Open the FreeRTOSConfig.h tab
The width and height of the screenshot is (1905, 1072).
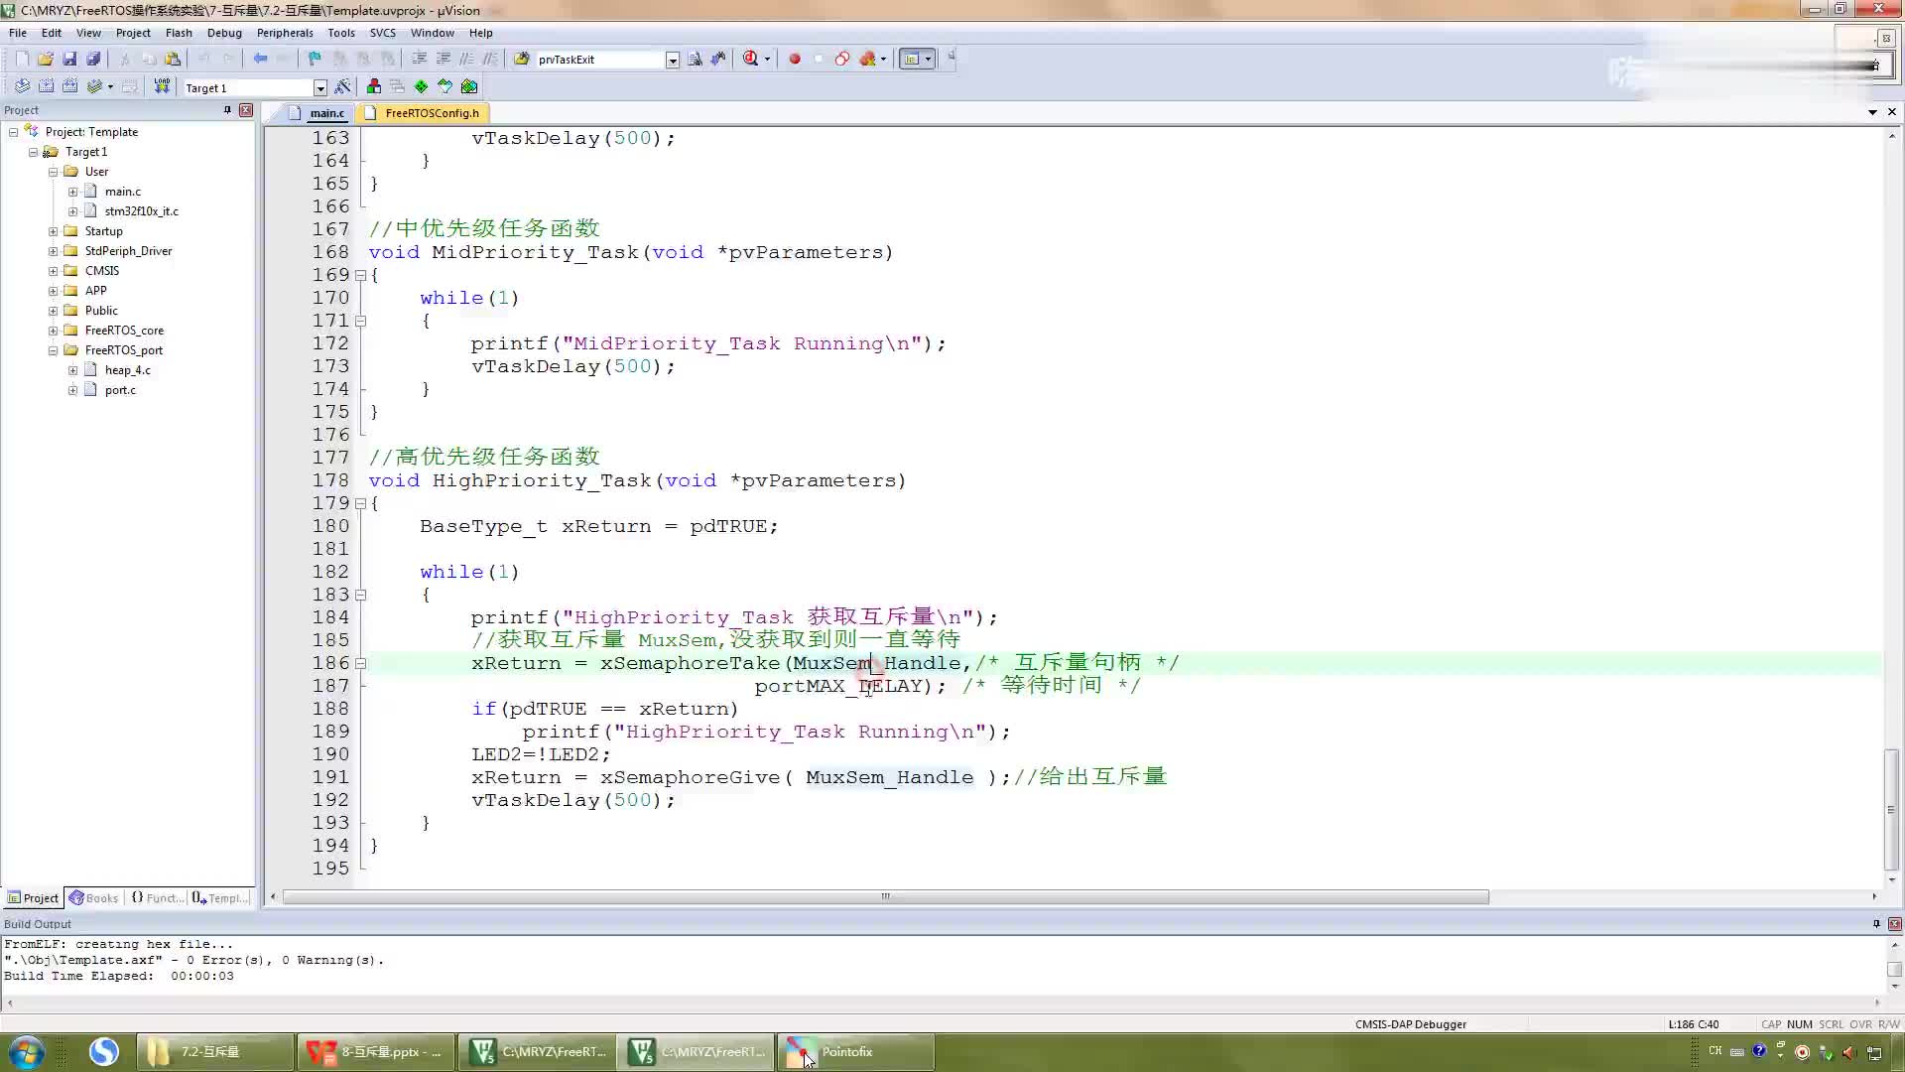pos(432,112)
